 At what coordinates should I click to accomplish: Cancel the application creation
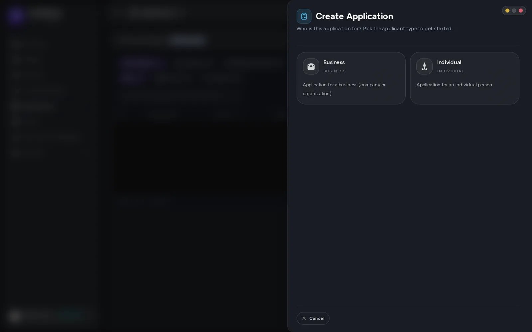click(x=313, y=318)
